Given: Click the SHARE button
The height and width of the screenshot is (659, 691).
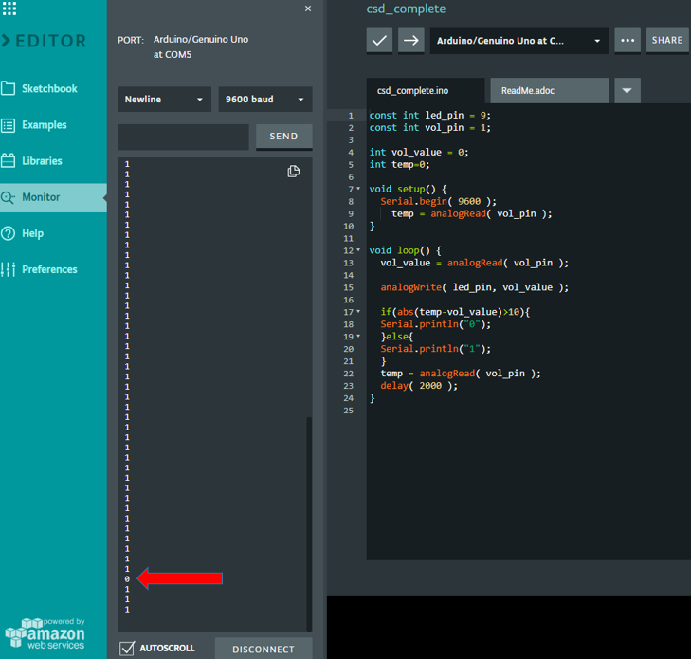Looking at the screenshot, I should click(666, 41).
